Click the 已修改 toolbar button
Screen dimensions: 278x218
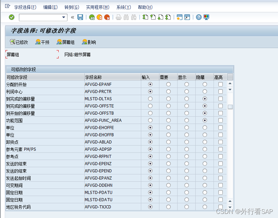pos(19,42)
